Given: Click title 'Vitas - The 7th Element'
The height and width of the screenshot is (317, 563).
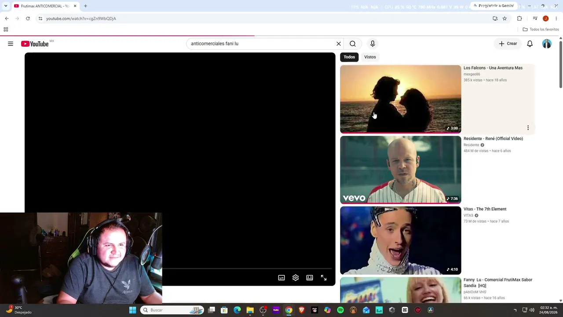Looking at the screenshot, I should pyautogui.click(x=485, y=209).
